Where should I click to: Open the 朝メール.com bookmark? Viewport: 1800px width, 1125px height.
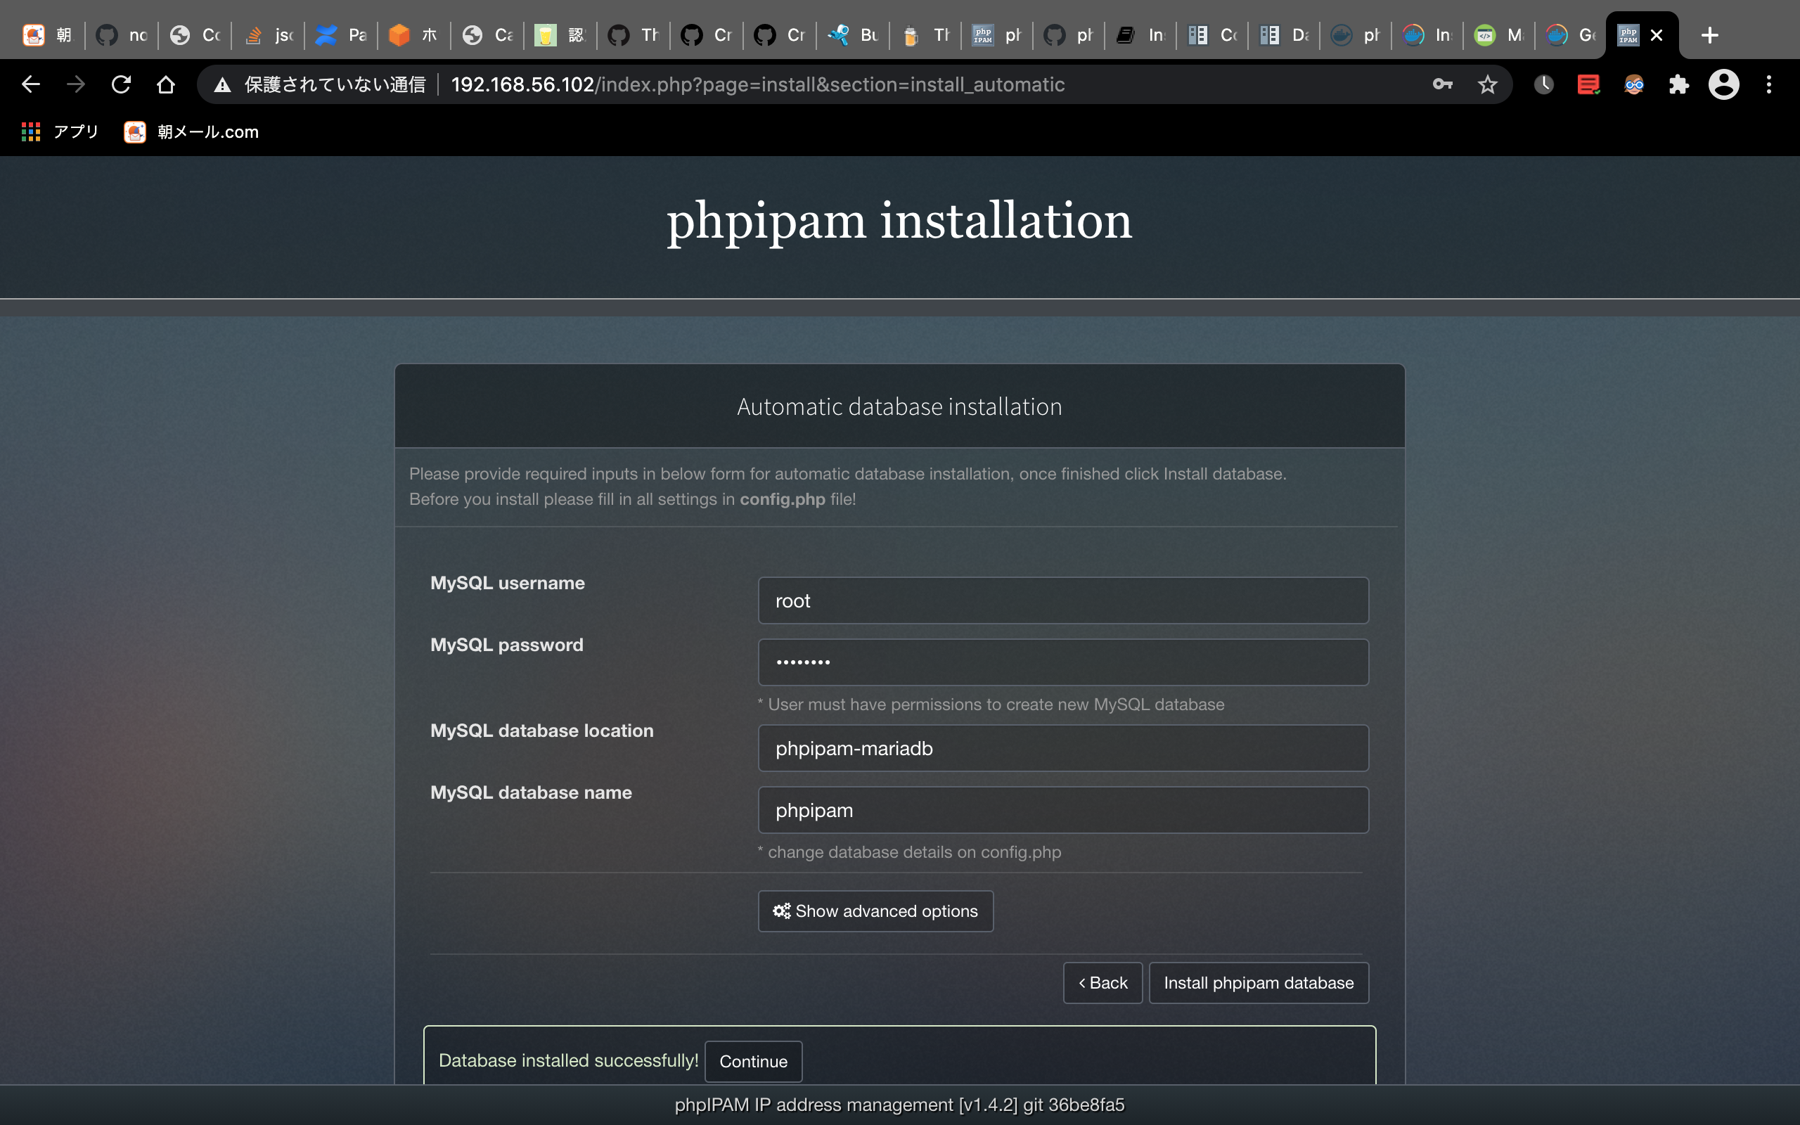(192, 131)
